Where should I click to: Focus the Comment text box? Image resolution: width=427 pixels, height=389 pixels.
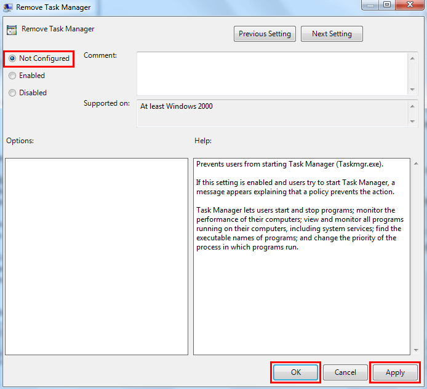271,73
